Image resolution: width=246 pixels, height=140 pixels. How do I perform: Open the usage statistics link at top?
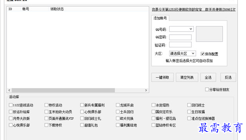click(x=194, y=10)
